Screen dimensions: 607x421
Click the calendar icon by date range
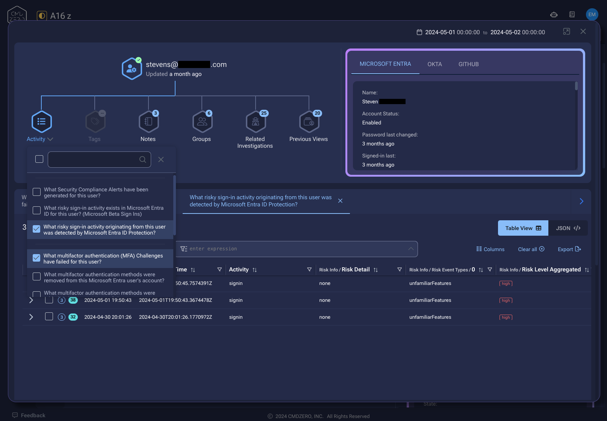[419, 32]
